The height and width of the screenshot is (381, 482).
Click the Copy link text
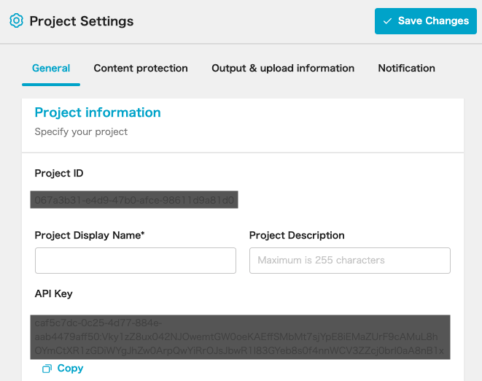(70, 369)
